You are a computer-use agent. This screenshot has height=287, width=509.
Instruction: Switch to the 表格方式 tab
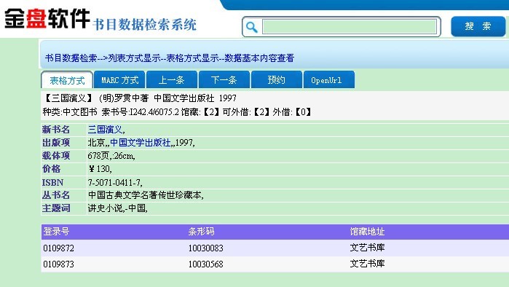tap(67, 80)
